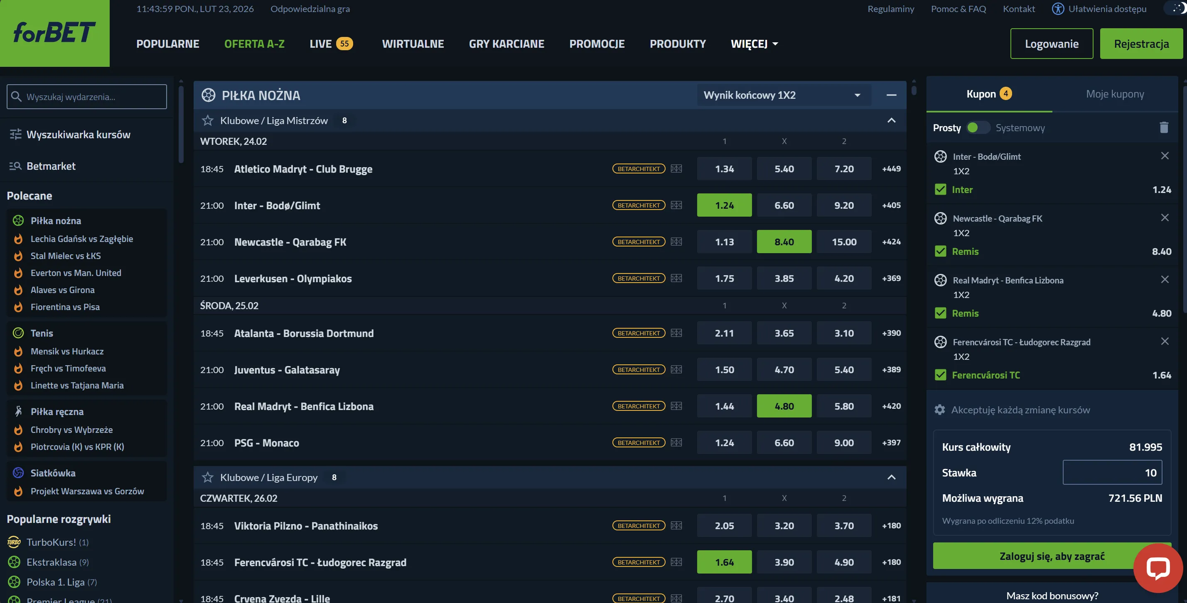
Task: Collapse the Liga Mistrzów section
Action: click(891, 121)
